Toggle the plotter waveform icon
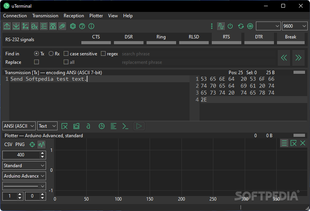 pos(41,145)
